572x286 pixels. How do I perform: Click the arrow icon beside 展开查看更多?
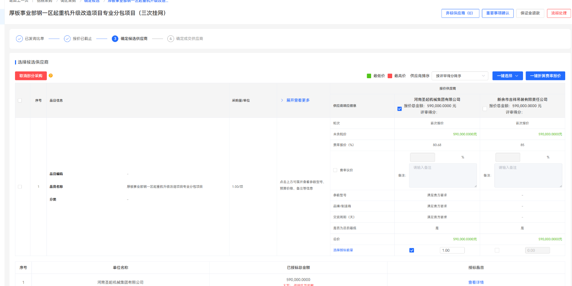coord(282,100)
